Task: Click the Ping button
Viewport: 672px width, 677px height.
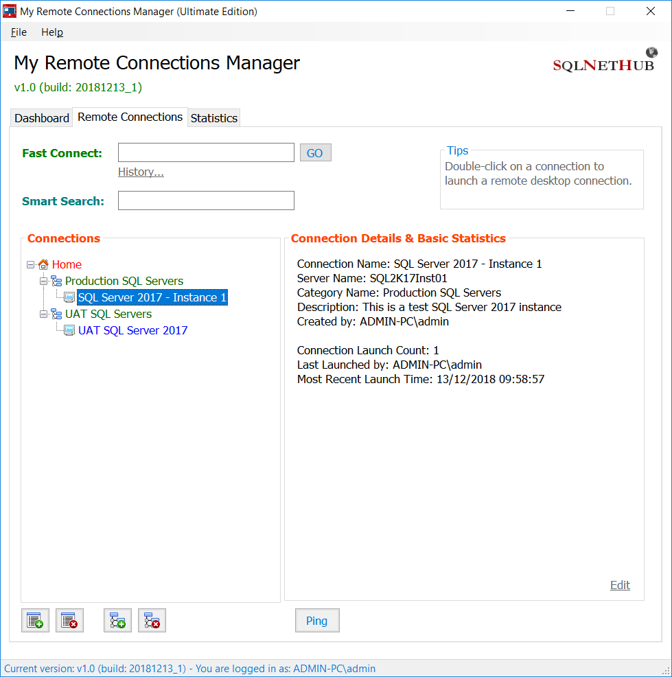Action: tap(317, 621)
